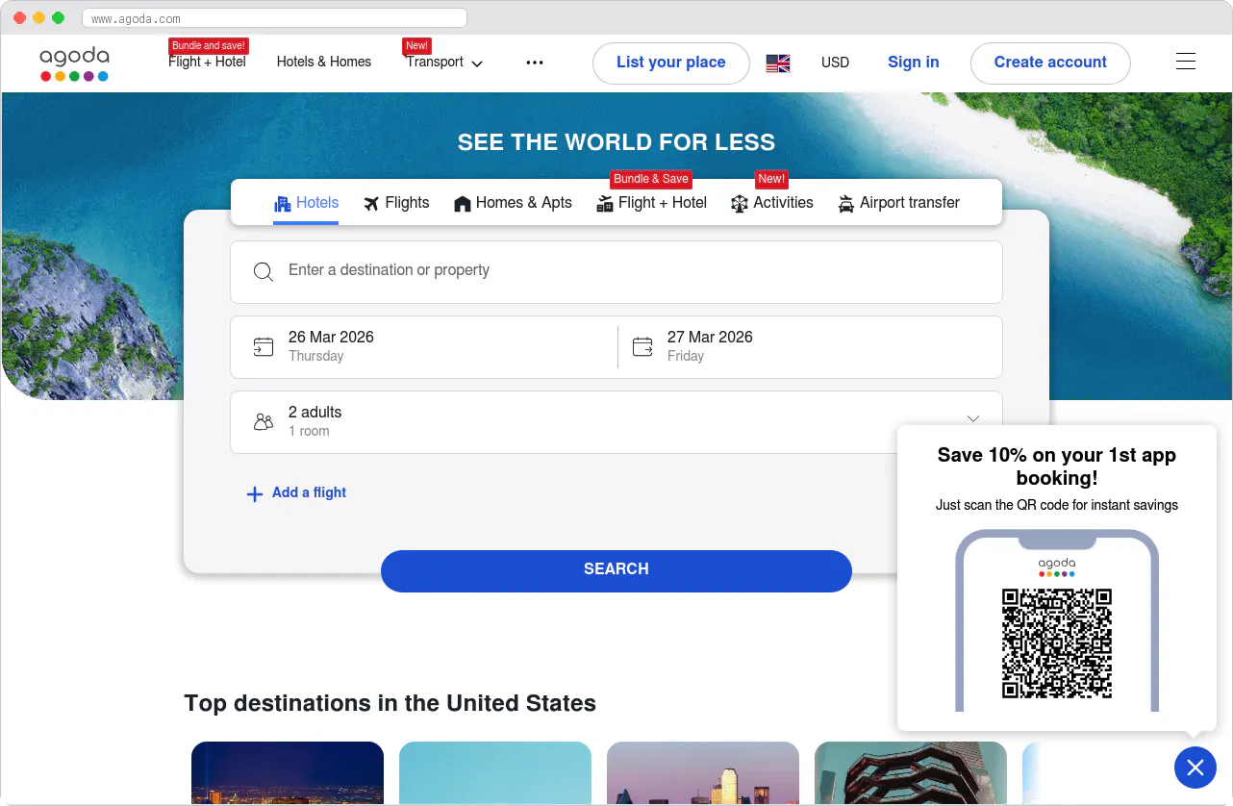This screenshot has height=806, width=1233.
Task: Click the New! badge above Activities
Action: coord(771,179)
